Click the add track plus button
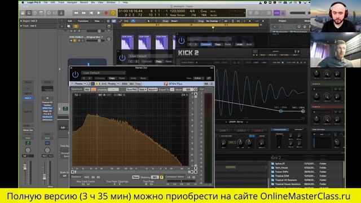361x203 pixels. click(62, 27)
